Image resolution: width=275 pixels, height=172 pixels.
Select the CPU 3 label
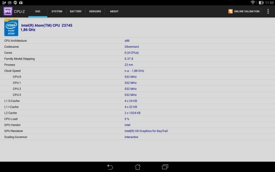pos(17,95)
